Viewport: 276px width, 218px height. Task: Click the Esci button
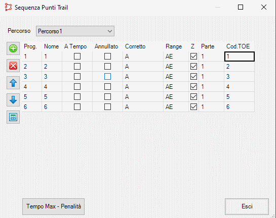click(x=247, y=206)
